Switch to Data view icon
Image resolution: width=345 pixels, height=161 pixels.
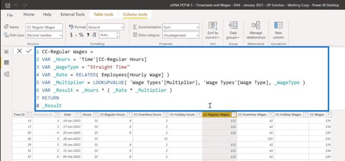pos(6,62)
